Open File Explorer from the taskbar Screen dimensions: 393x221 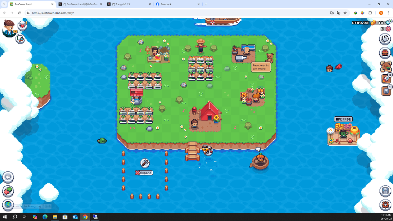click(55, 217)
